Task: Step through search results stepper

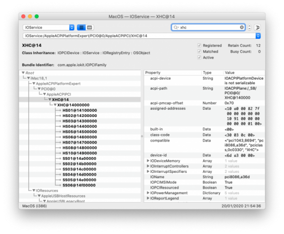Action: coord(249,27)
